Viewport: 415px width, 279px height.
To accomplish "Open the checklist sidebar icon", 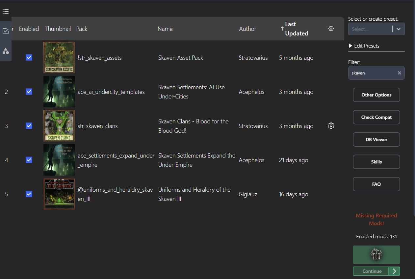I will [6, 31].
